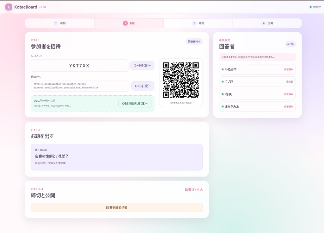Click the 回答 3 / 4 人 counter
The image size is (324, 233).
pos(194,189)
